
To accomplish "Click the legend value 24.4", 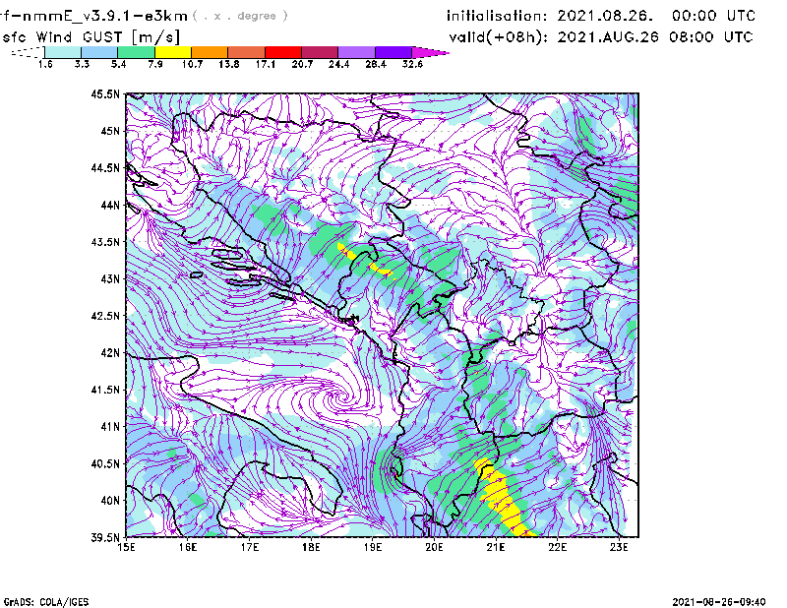I will [x=338, y=64].
